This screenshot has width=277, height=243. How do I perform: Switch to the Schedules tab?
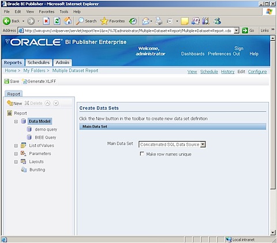point(39,63)
